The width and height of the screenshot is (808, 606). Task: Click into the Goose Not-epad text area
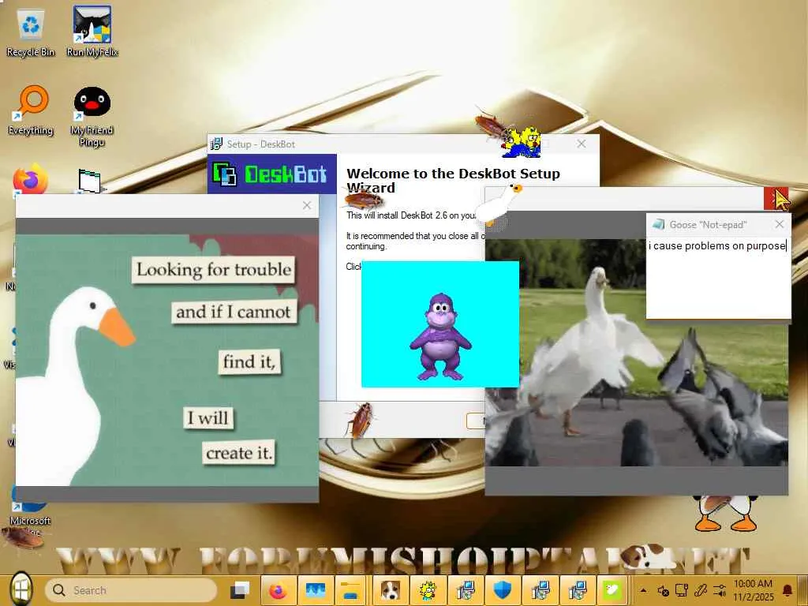pyautogui.click(x=718, y=279)
